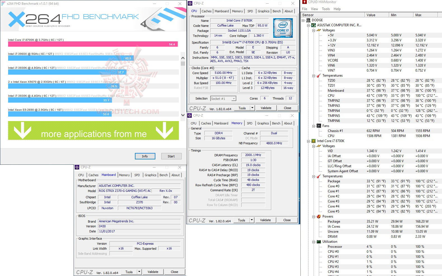Open Tools dropdown arrow in CPU-Z CPU window
442x276 pixels.
click(x=252, y=108)
